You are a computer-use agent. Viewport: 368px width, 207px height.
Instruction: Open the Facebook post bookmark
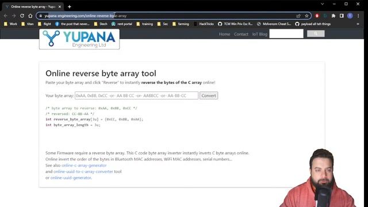[72, 24]
